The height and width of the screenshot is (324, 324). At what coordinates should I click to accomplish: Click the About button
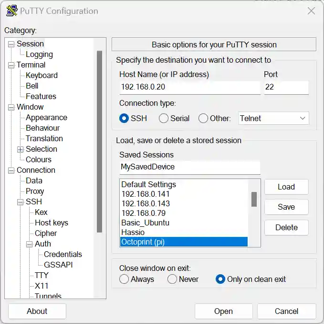click(x=37, y=311)
